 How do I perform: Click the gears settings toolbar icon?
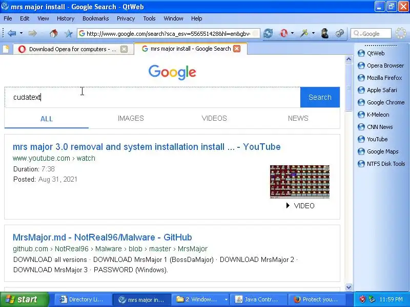[x=340, y=33]
